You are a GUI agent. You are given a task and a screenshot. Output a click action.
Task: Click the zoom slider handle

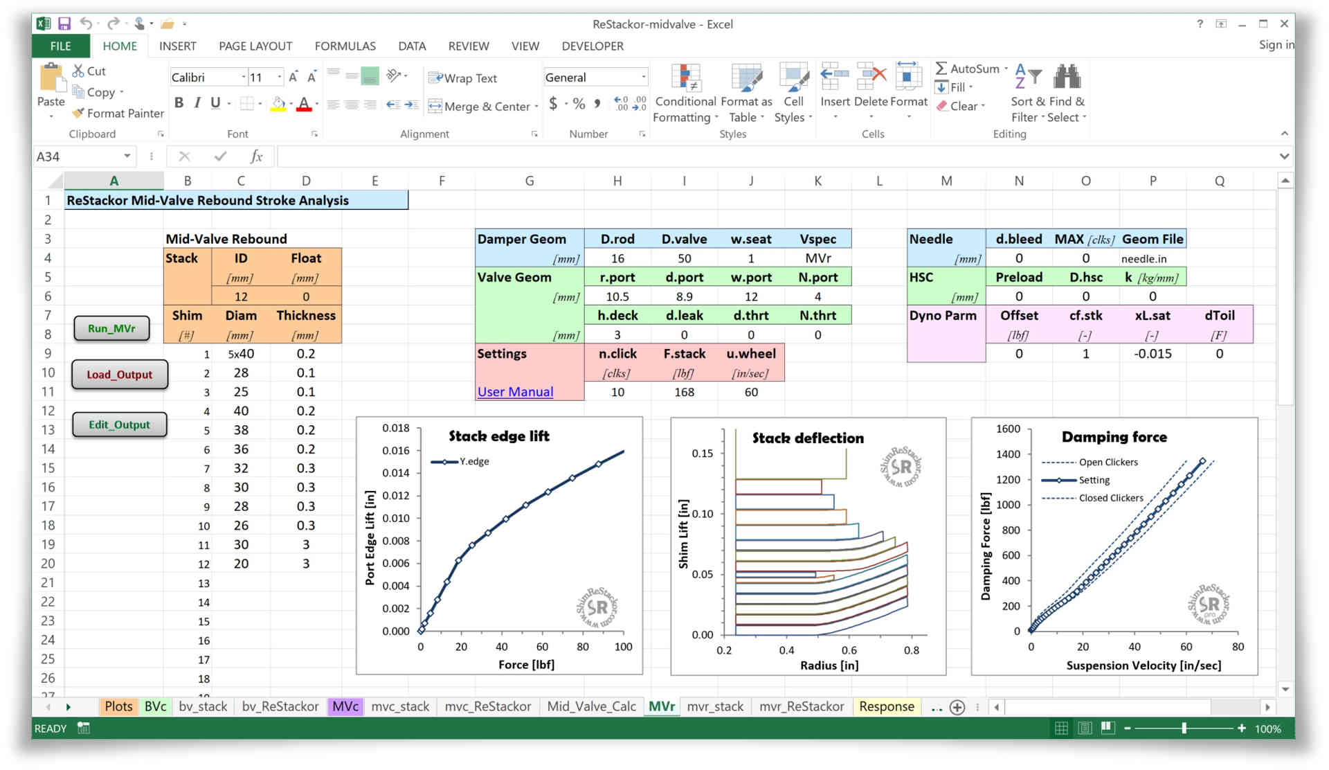[x=1184, y=728]
